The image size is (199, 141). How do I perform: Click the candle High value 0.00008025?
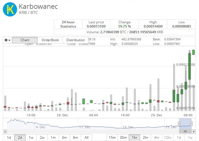pyautogui.click(x=130, y=44)
